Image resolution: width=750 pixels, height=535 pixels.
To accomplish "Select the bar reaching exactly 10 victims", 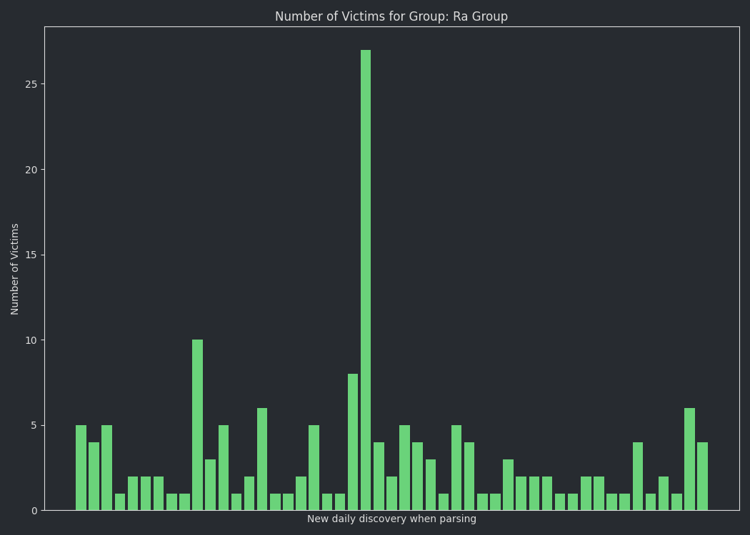I will 198,425.
